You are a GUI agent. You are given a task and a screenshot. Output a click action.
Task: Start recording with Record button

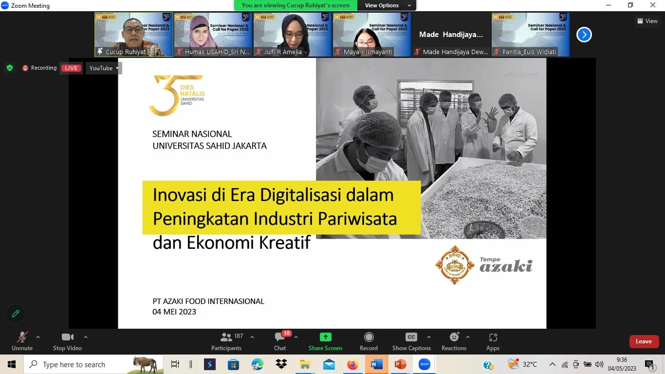pos(369,341)
